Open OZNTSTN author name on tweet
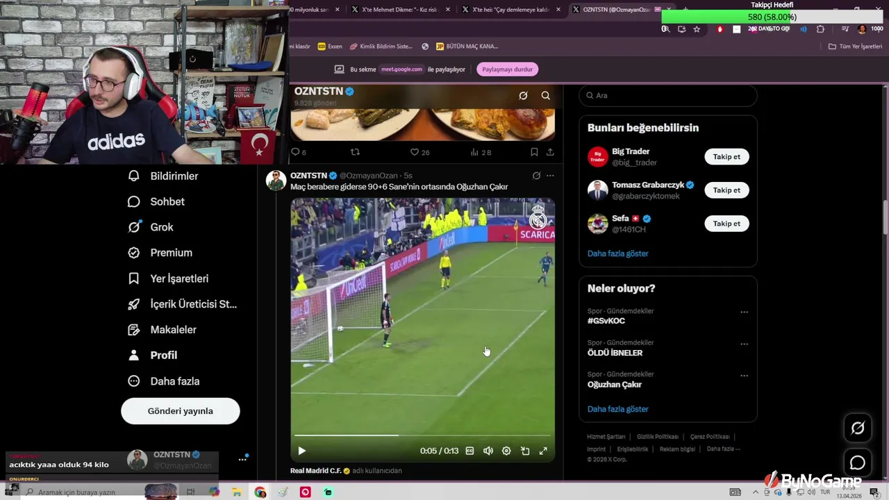Image resolution: width=889 pixels, height=500 pixels. coord(309,176)
